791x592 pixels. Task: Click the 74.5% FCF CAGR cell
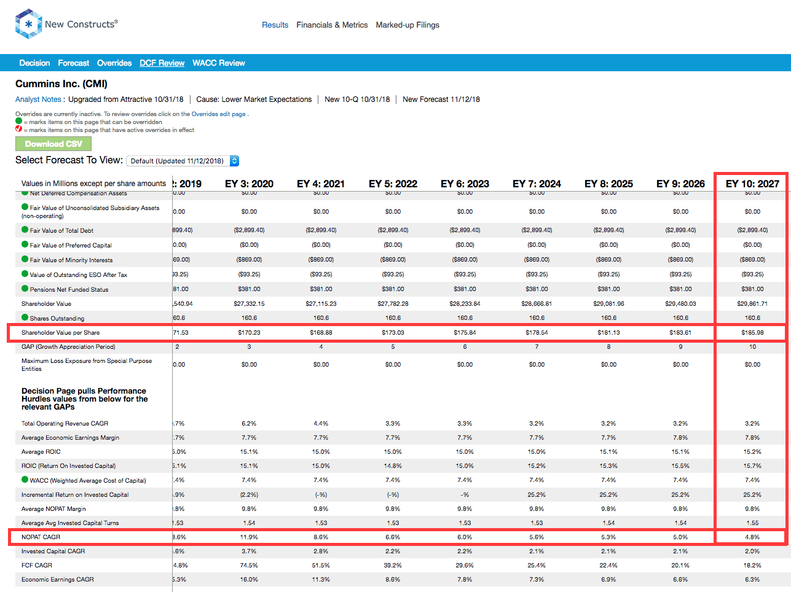pyautogui.click(x=249, y=565)
